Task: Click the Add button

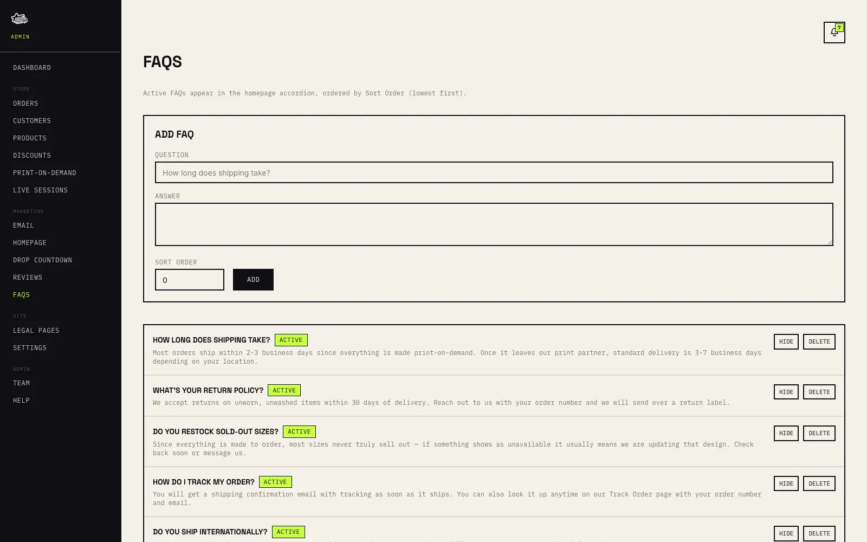Action: (x=253, y=280)
